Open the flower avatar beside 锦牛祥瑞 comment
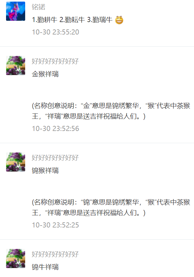 pyautogui.click(x=16, y=258)
